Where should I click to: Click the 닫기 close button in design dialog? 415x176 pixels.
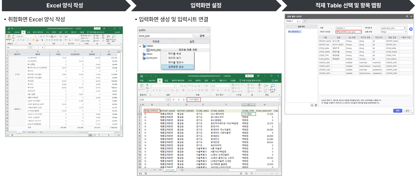tap(408, 111)
